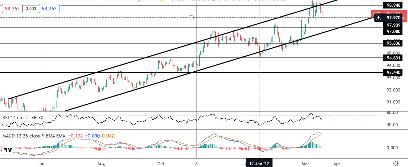Click the 0.000 spread value
408x167 pixels.
pos(31,8)
